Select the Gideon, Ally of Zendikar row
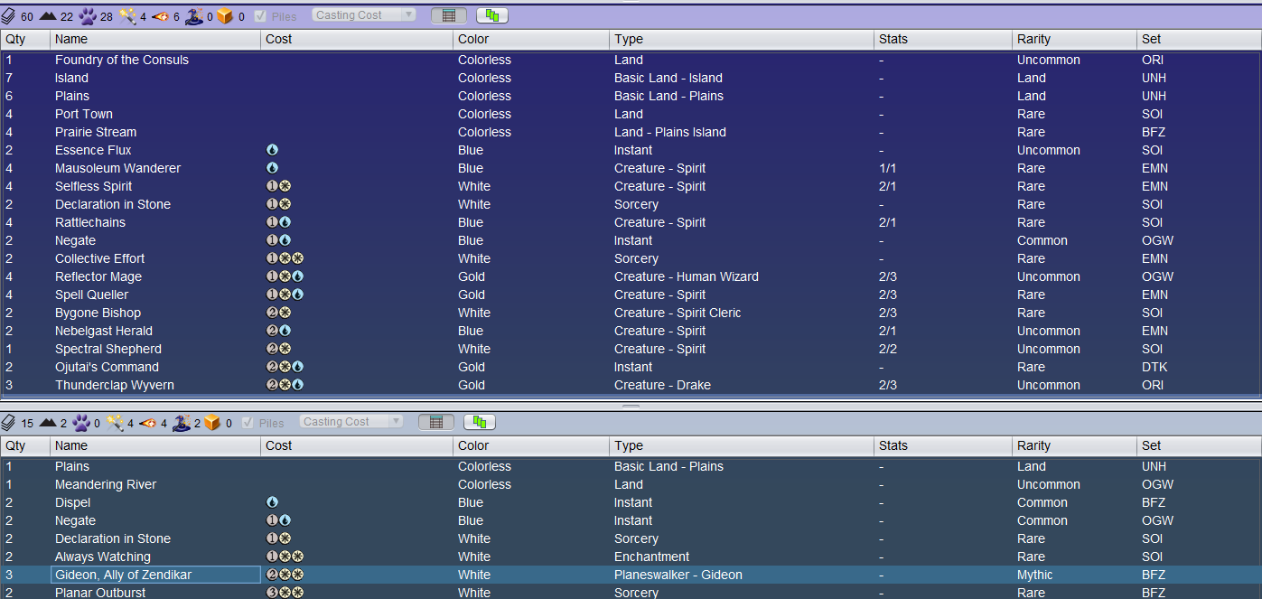This screenshot has height=599, width=1262. 631,575
